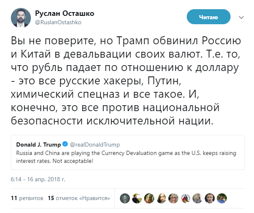Open the author name "Руслан Осташко"
Screen dimensions: 254x213
64,13
